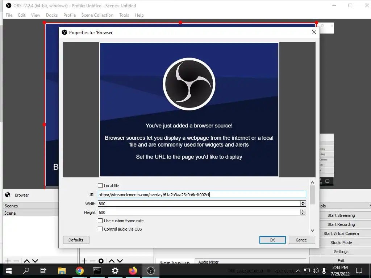Show hidden tray icons chevron
Screen dimensions: 371x278
[298, 271]
